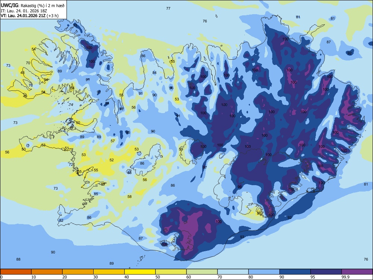The height and width of the screenshot is (280, 373).
Task: Click the pale blue 70–80 legend swatch
Action: pyautogui.click(x=233, y=272)
